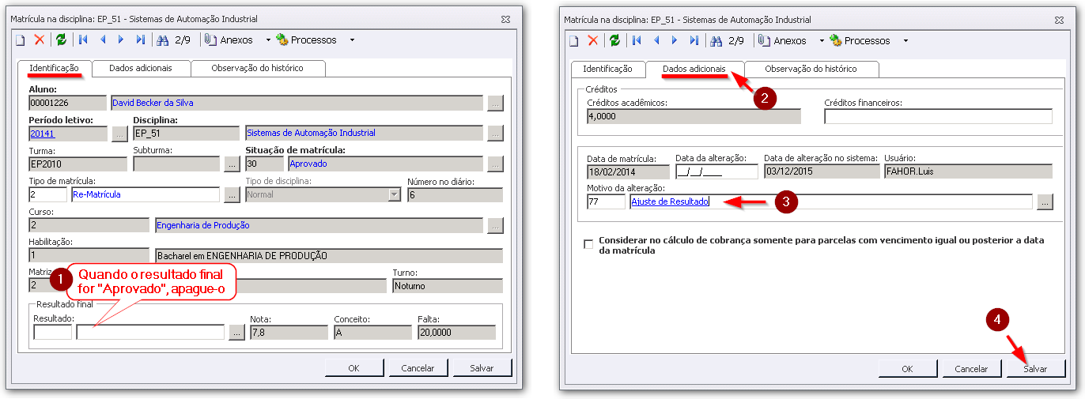Click the binoculars search icon in right dialog
1085x399 pixels.
[716, 40]
